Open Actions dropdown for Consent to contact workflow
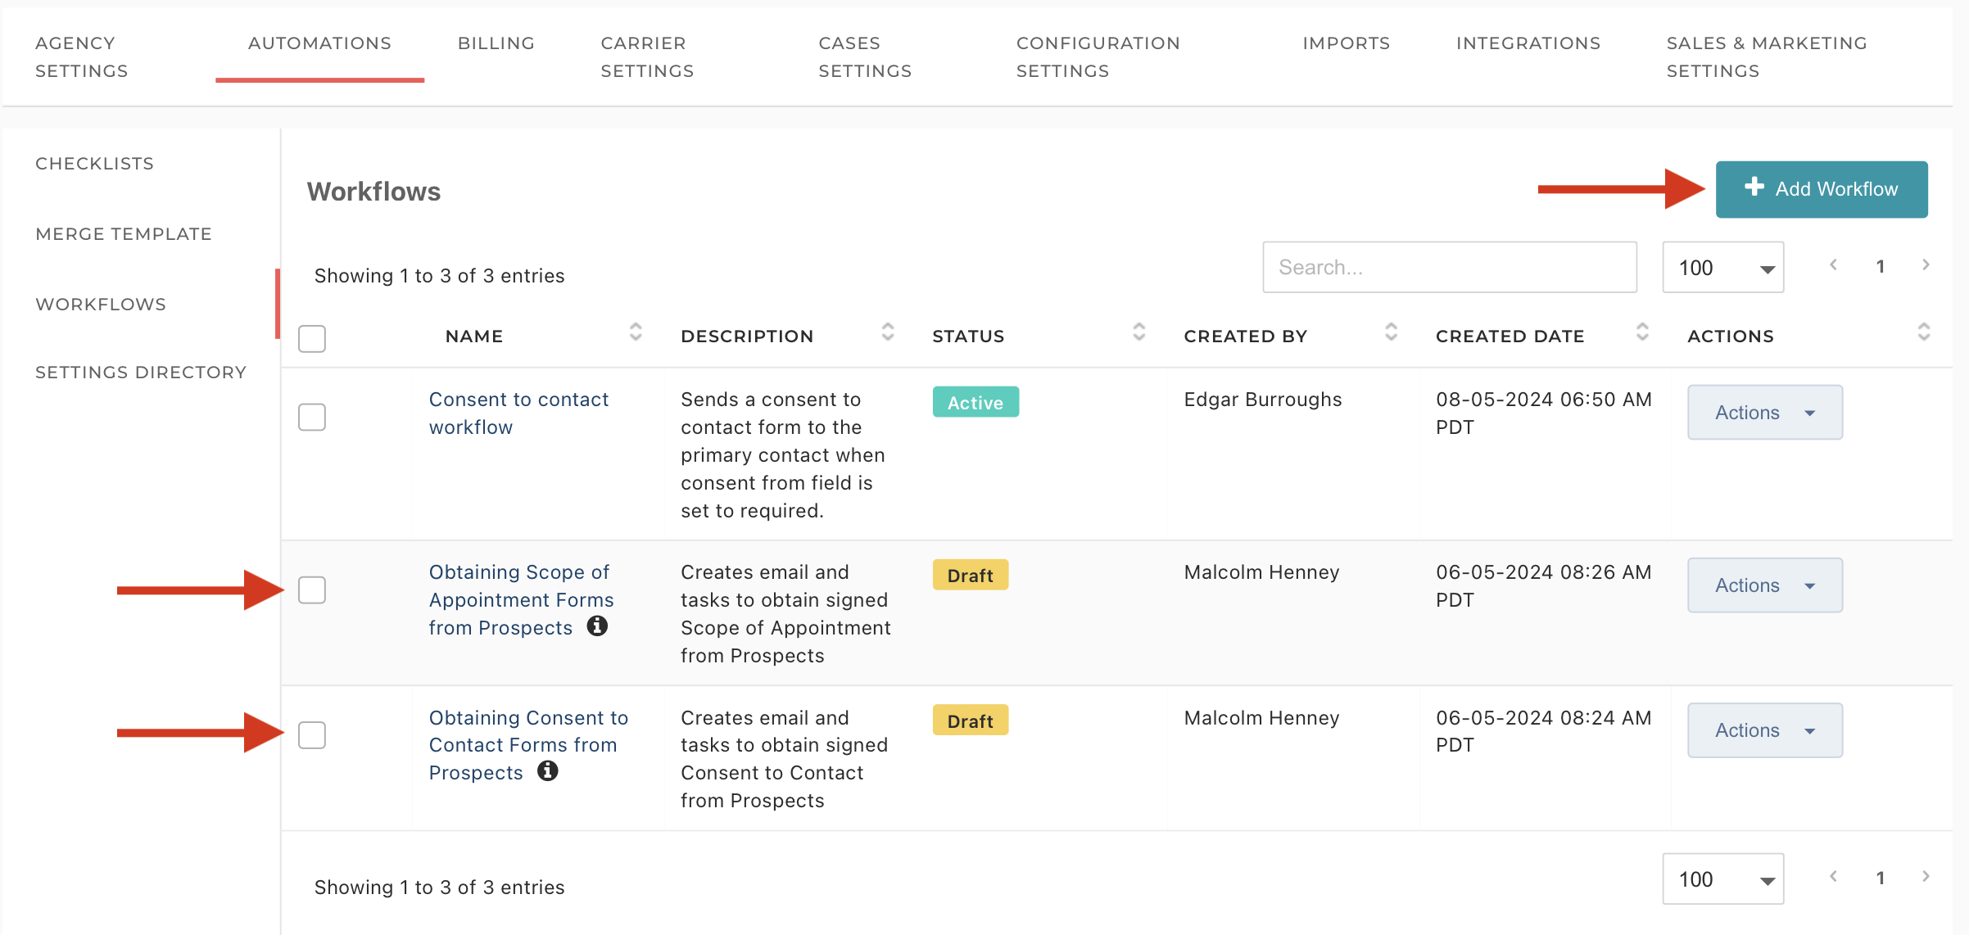This screenshot has width=1969, height=935. tap(1764, 412)
